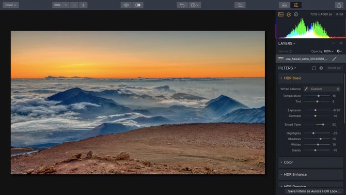The image size is (346, 195).
Task: Toggle the quick preview eye icon
Action: (x=126, y=5)
